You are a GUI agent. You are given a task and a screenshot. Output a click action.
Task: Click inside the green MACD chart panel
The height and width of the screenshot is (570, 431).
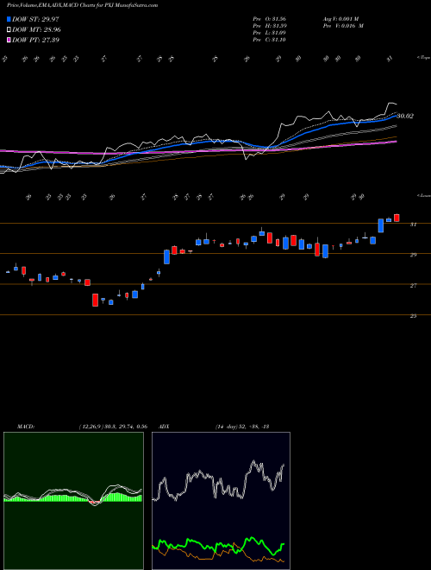click(x=73, y=501)
